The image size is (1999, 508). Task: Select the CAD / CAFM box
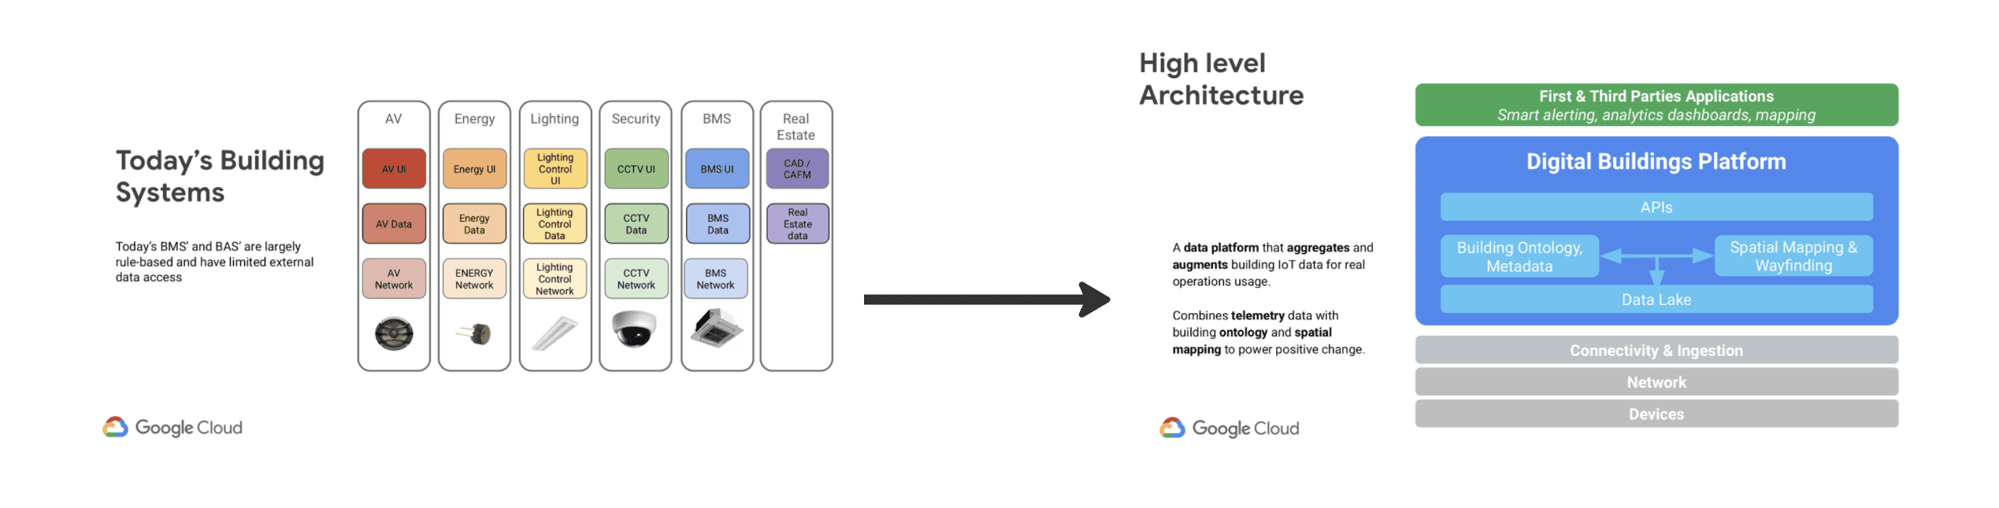[x=797, y=169]
